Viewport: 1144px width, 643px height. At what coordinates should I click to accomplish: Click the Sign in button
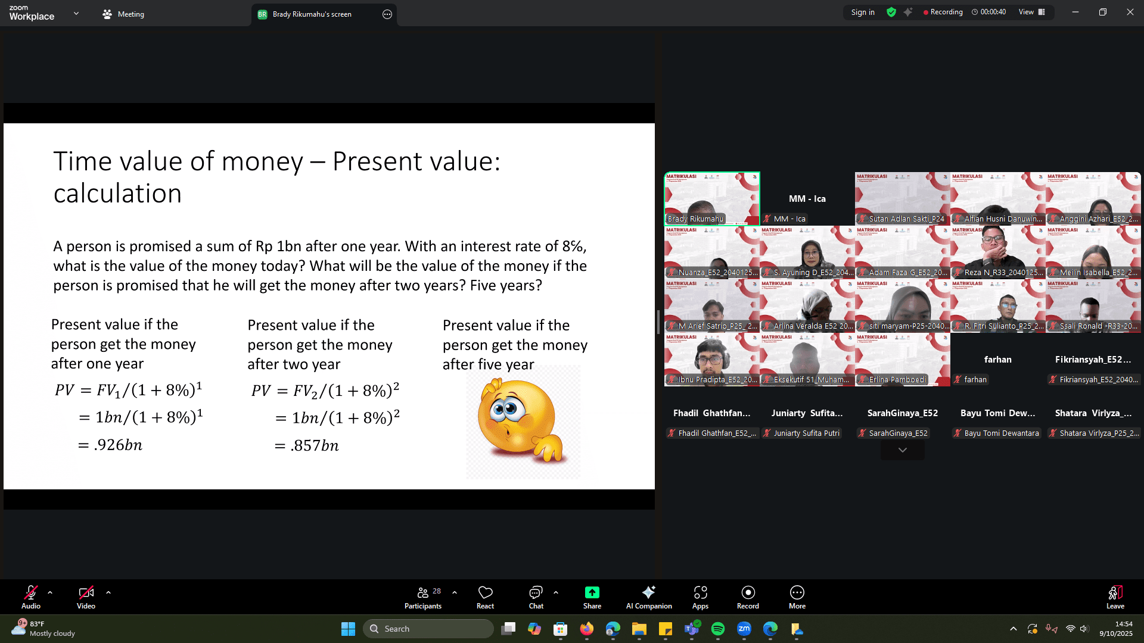coord(863,12)
